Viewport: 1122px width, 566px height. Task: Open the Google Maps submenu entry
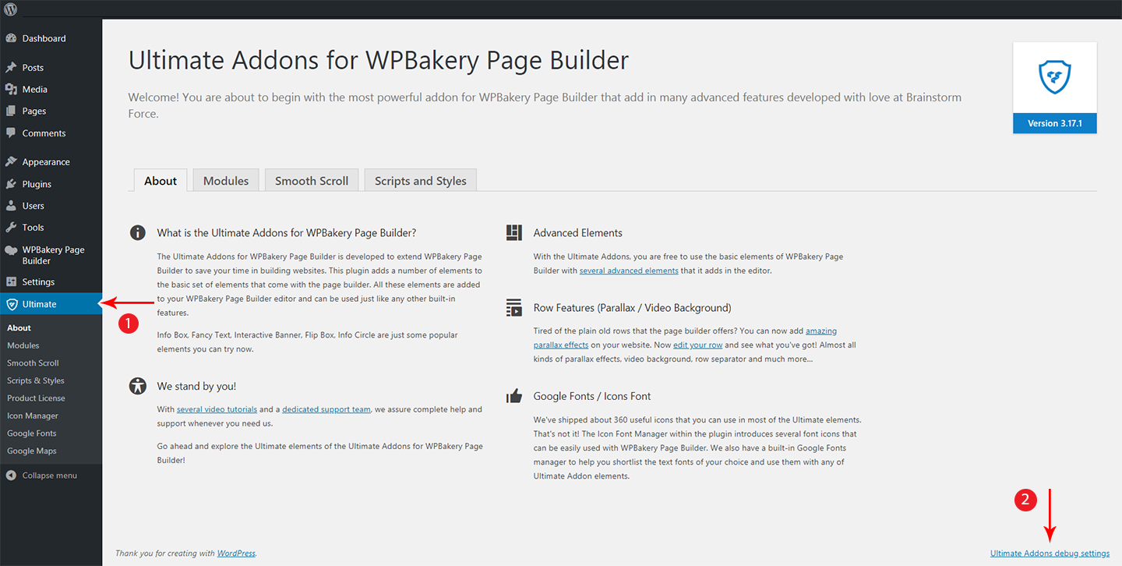[x=32, y=451]
